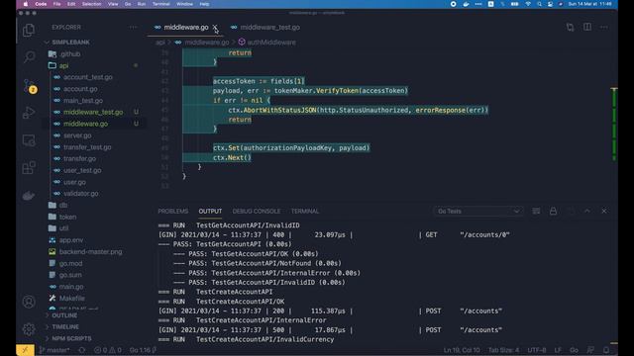
Task: Open account.go in explorer
Action: [80, 89]
